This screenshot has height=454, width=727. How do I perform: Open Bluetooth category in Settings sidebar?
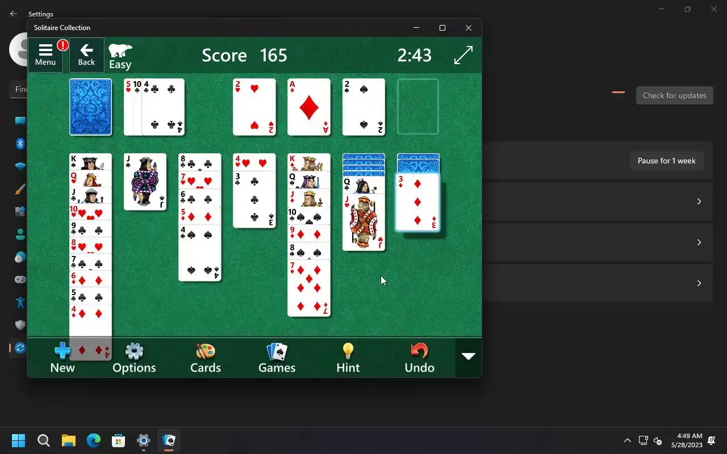(x=20, y=144)
